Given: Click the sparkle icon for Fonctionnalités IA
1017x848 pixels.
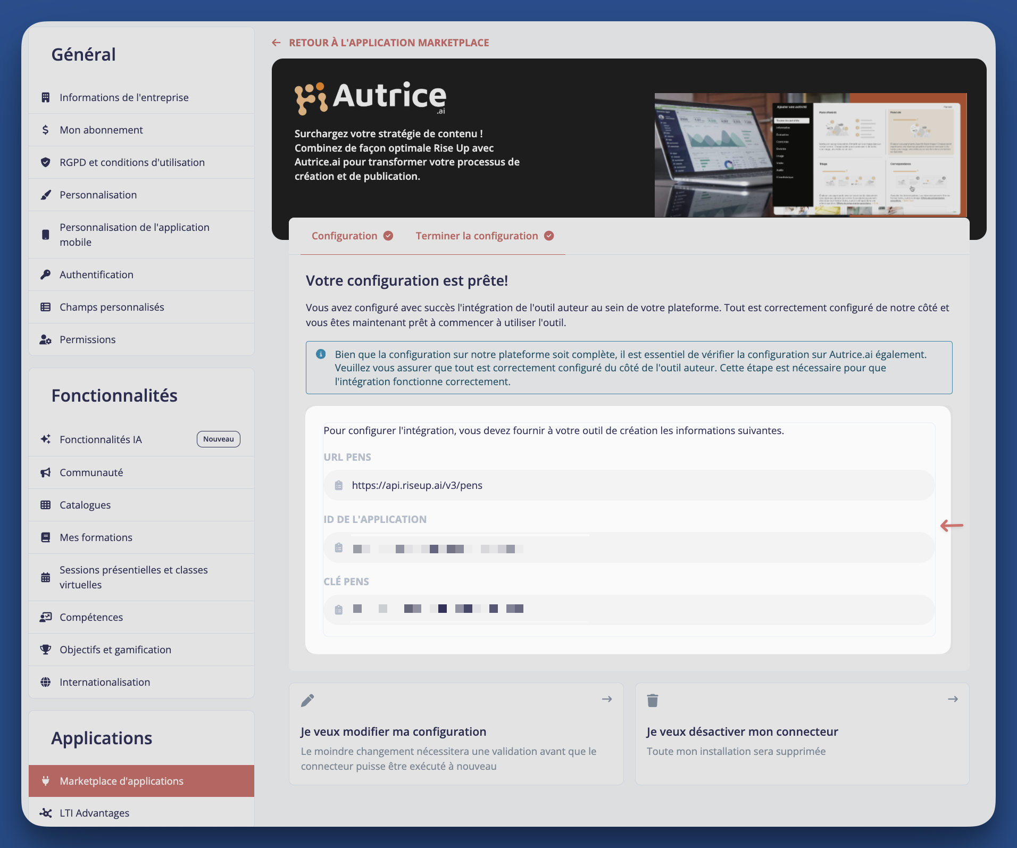Looking at the screenshot, I should click(45, 439).
